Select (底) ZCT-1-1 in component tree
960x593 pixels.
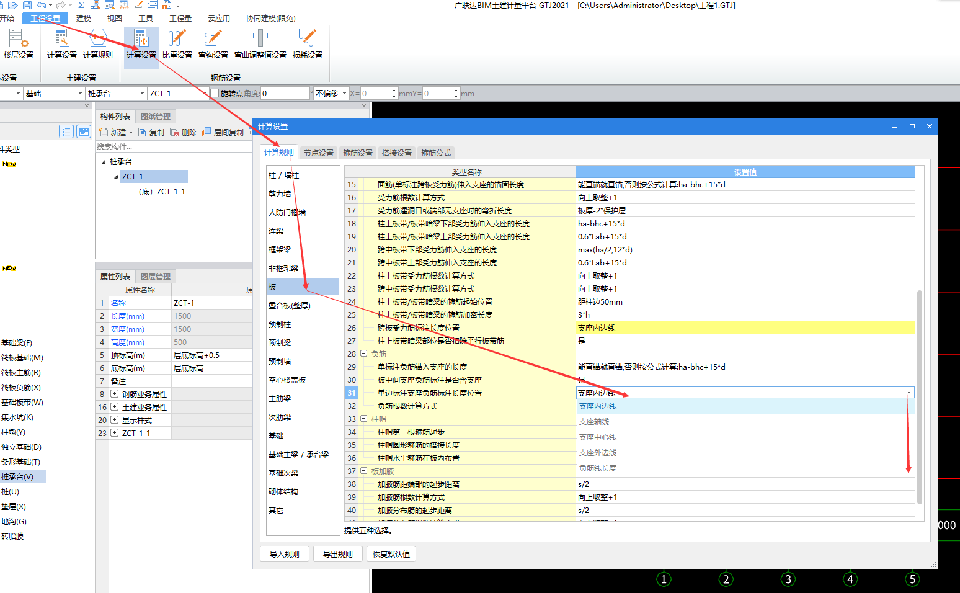pyautogui.click(x=162, y=191)
